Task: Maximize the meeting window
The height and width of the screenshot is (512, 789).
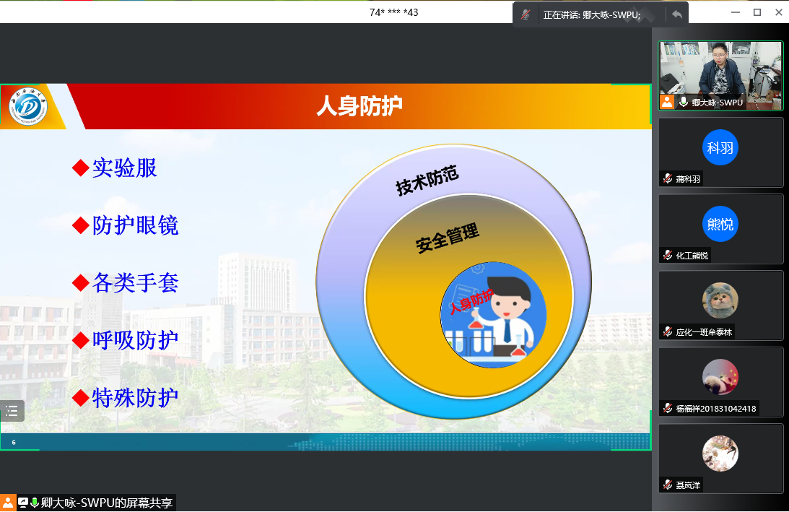Action: [757, 12]
